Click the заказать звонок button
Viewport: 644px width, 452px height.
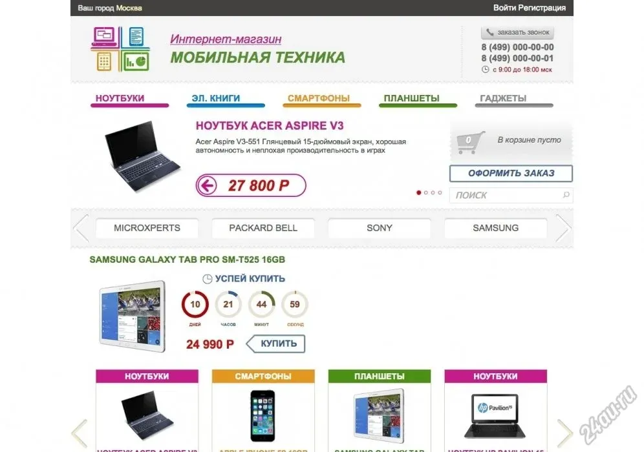coord(517,32)
